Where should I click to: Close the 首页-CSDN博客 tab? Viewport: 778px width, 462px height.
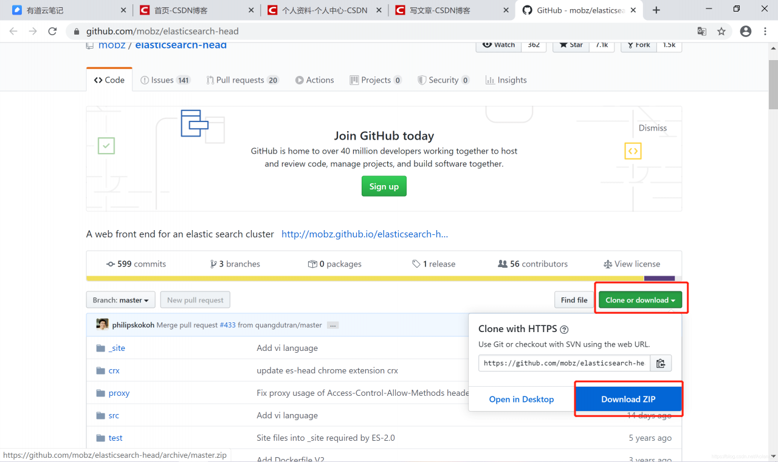click(252, 10)
